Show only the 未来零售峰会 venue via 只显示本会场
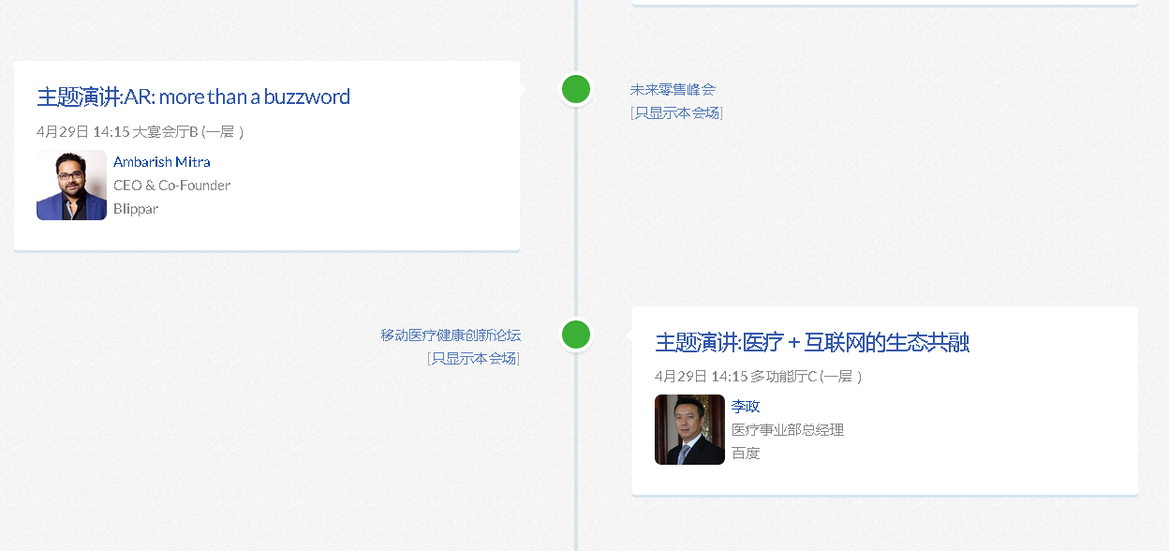The image size is (1169, 551). click(677, 113)
